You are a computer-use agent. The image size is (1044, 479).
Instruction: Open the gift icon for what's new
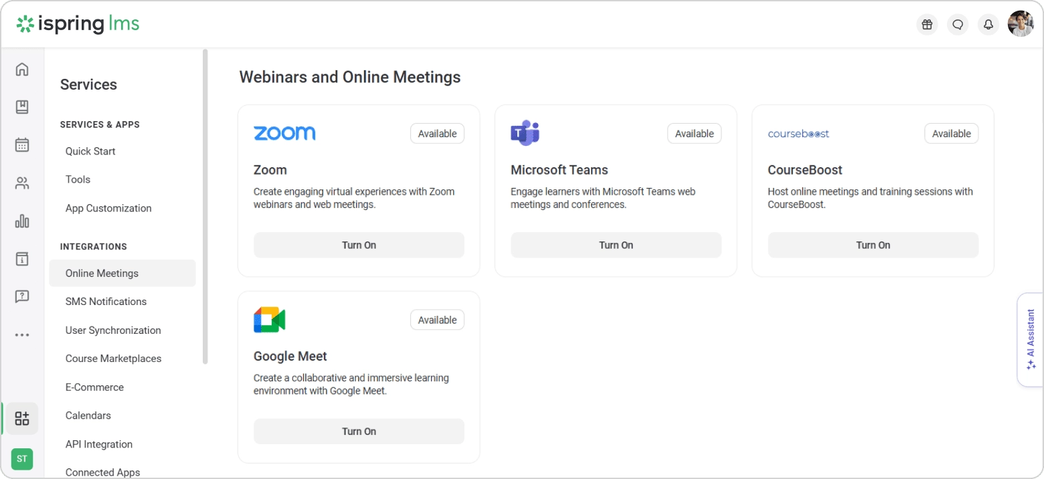pyautogui.click(x=927, y=24)
